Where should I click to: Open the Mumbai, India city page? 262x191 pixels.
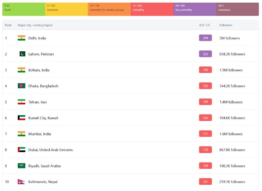tap(40, 134)
